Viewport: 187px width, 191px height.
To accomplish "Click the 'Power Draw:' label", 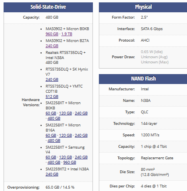I will coord(123,57).
